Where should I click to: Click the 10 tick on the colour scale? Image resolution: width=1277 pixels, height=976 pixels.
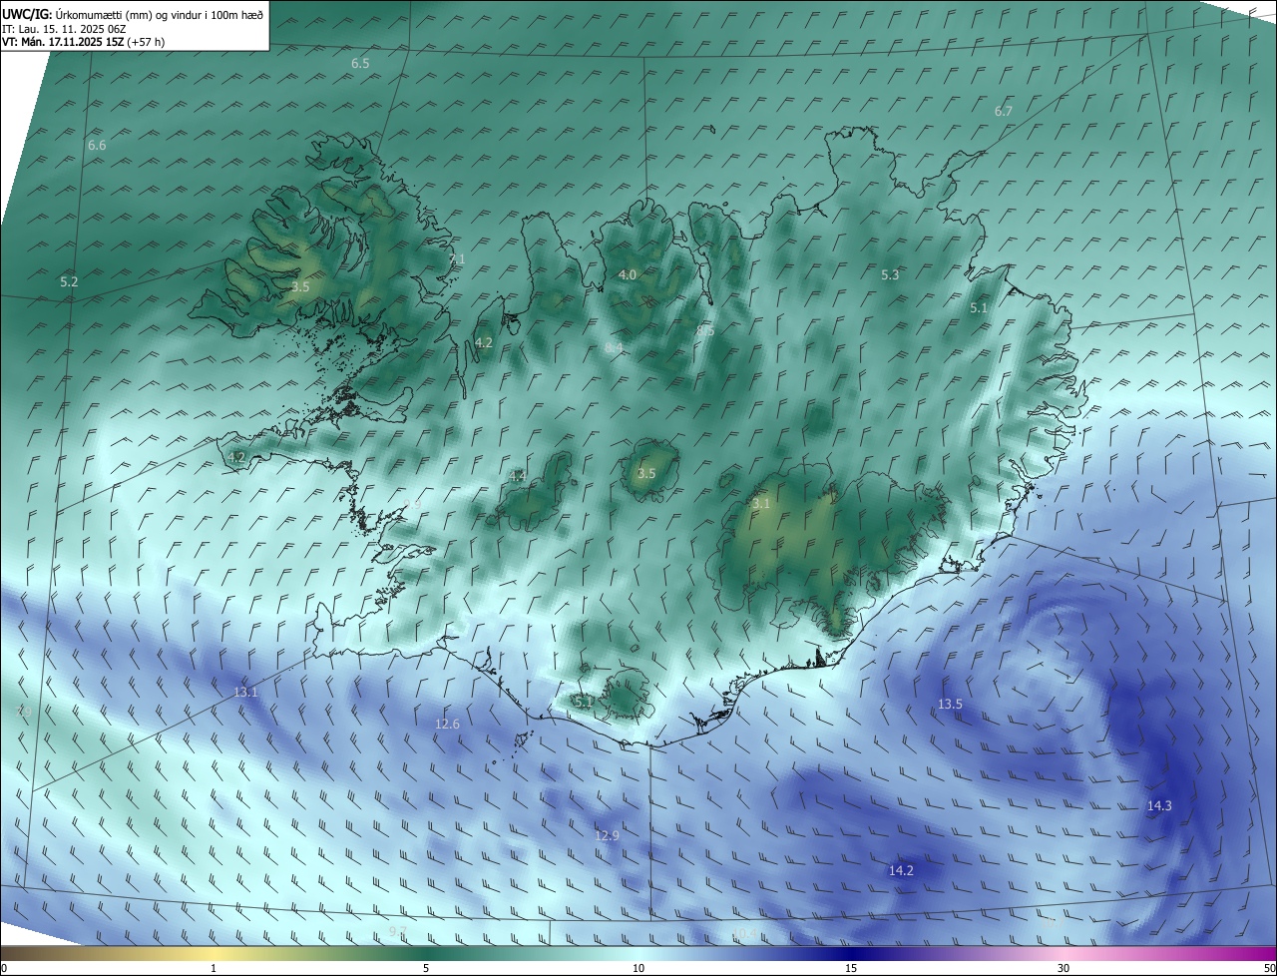point(638,968)
